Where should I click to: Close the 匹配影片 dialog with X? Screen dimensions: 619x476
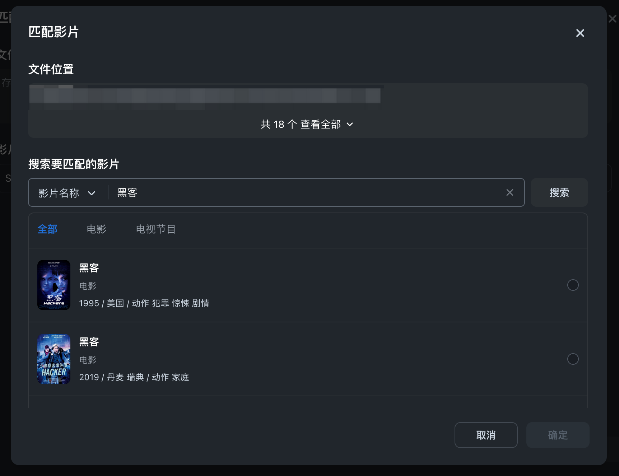pos(580,33)
